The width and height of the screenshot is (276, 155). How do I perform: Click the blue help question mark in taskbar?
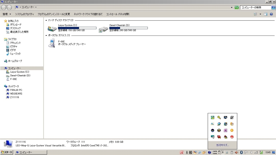click(x=209, y=152)
